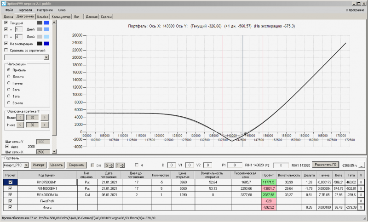
Task: Remove the FixedProfit row with X icon
Action: pos(361,201)
